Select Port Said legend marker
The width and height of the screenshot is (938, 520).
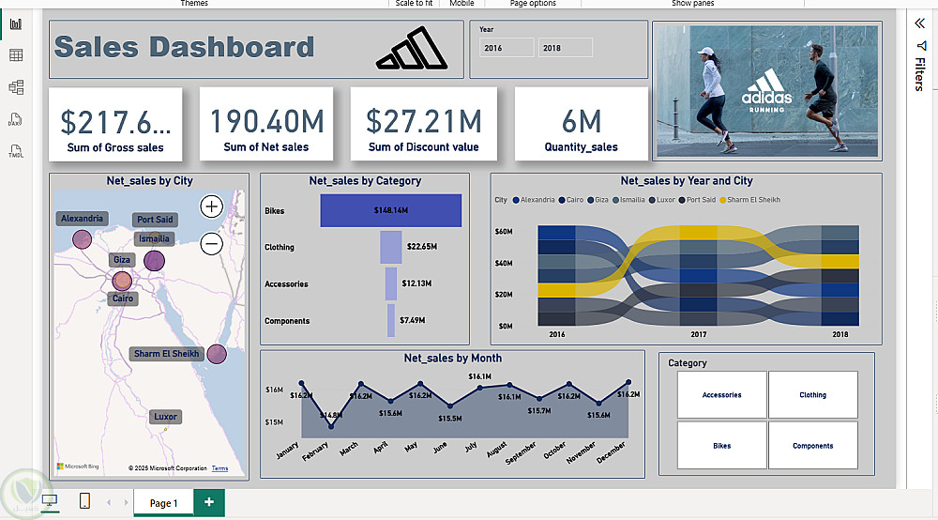[x=682, y=200]
